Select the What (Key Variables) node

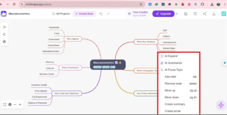[146, 42]
